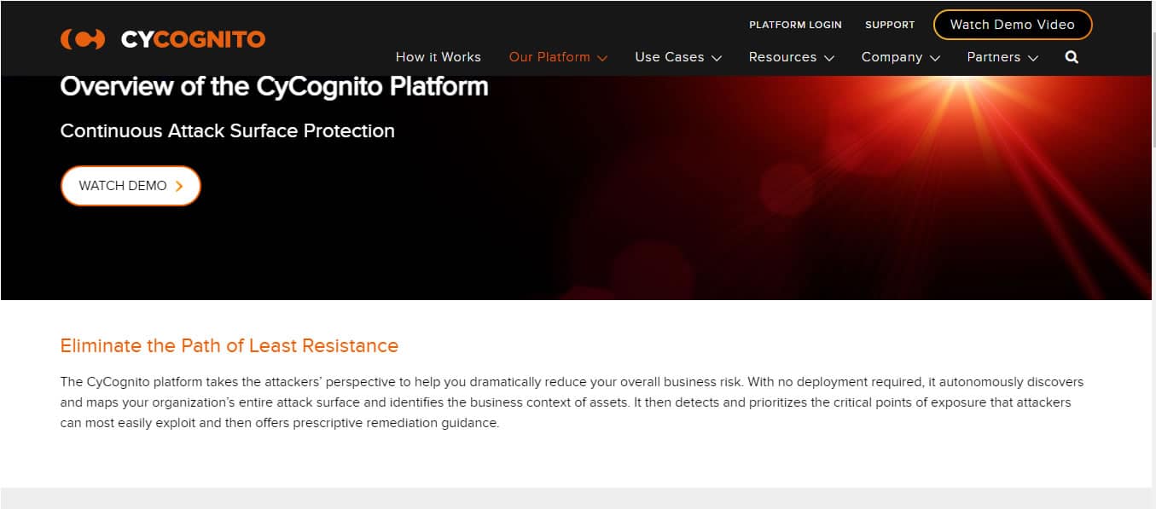Click the Overview of the CyCognito Platform heading
Image resolution: width=1156 pixels, height=509 pixels.
pos(274,86)
